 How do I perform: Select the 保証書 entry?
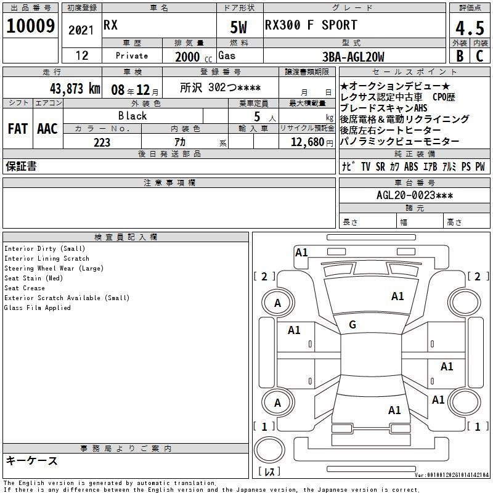click(21, 166)
